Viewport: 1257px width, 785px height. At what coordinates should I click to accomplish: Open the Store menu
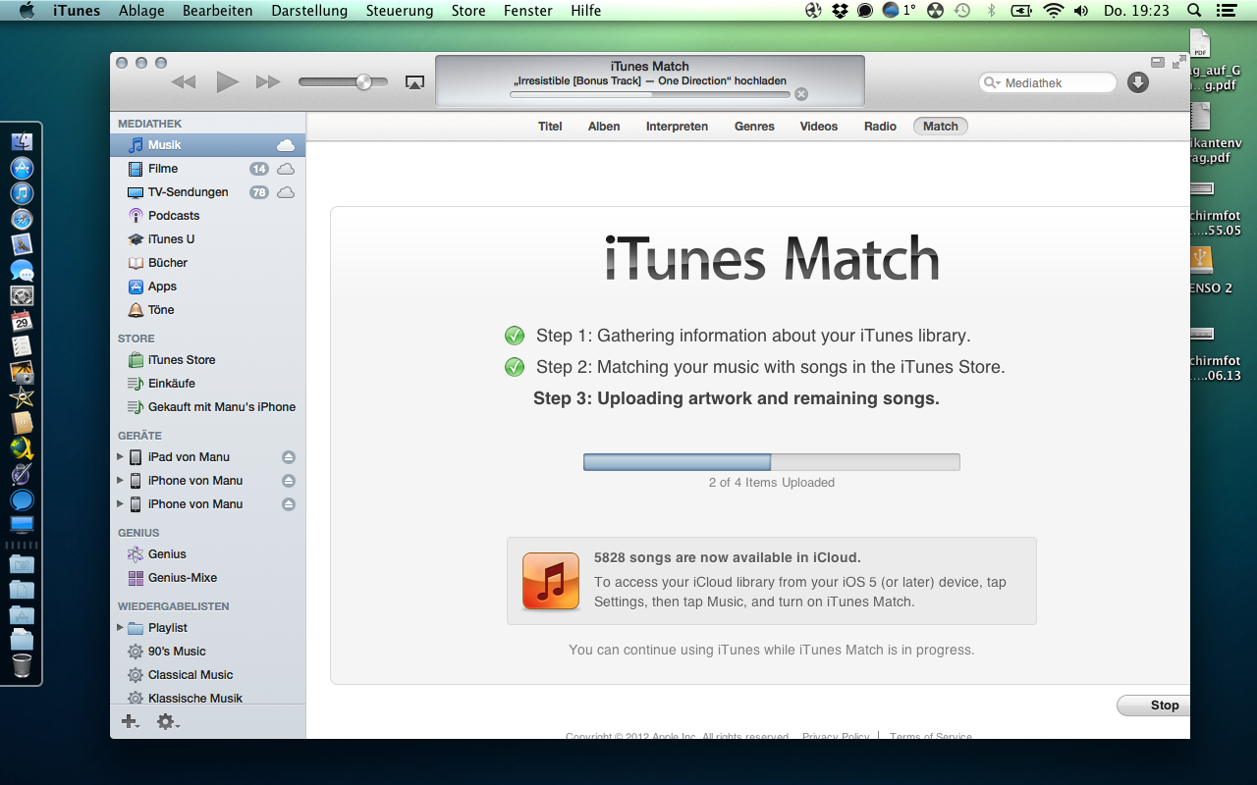pyautogui.click(x=468, y=11)
